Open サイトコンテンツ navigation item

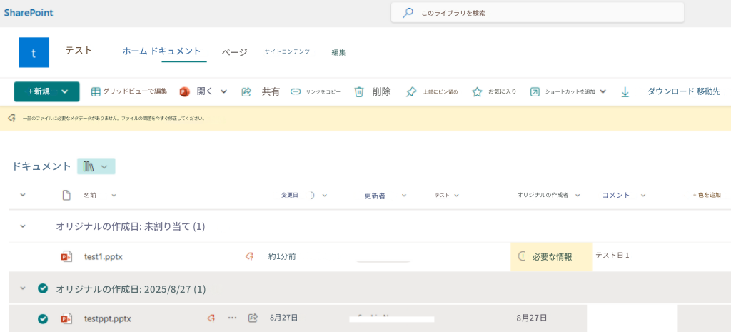tap(287, 51)
